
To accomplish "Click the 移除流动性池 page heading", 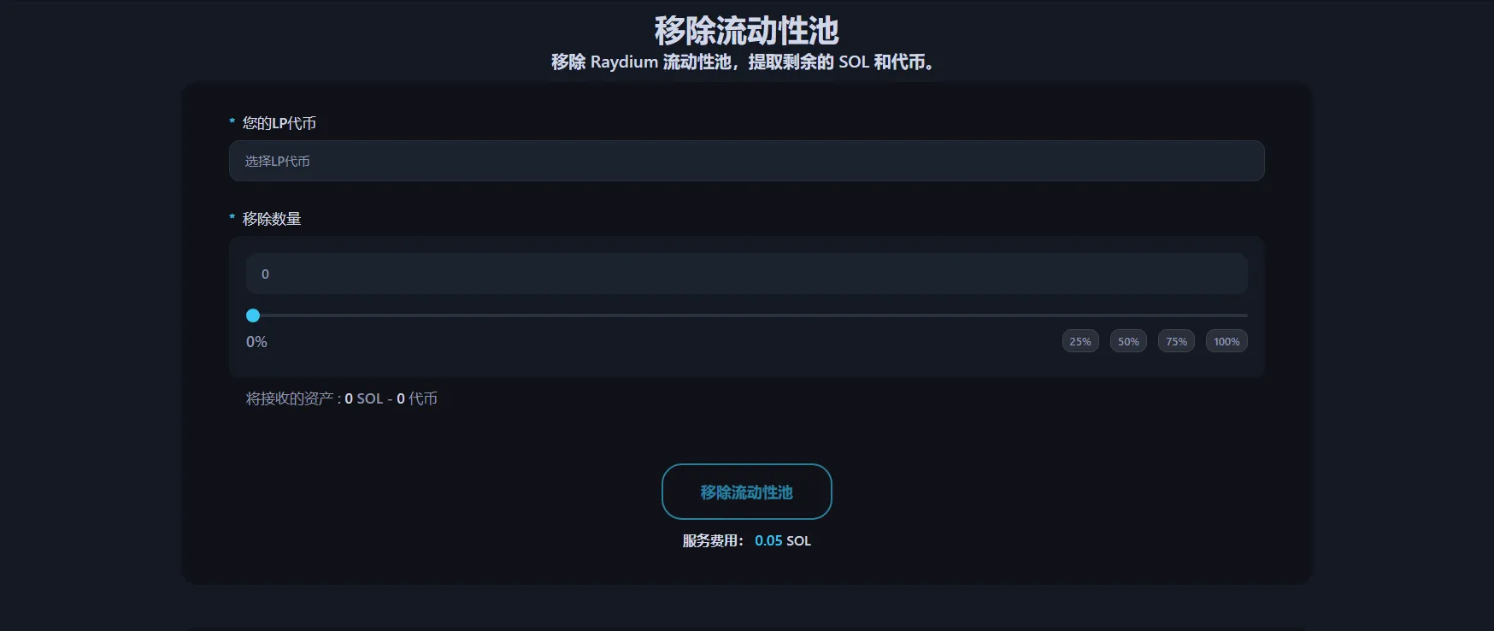I will click(746, 31).
